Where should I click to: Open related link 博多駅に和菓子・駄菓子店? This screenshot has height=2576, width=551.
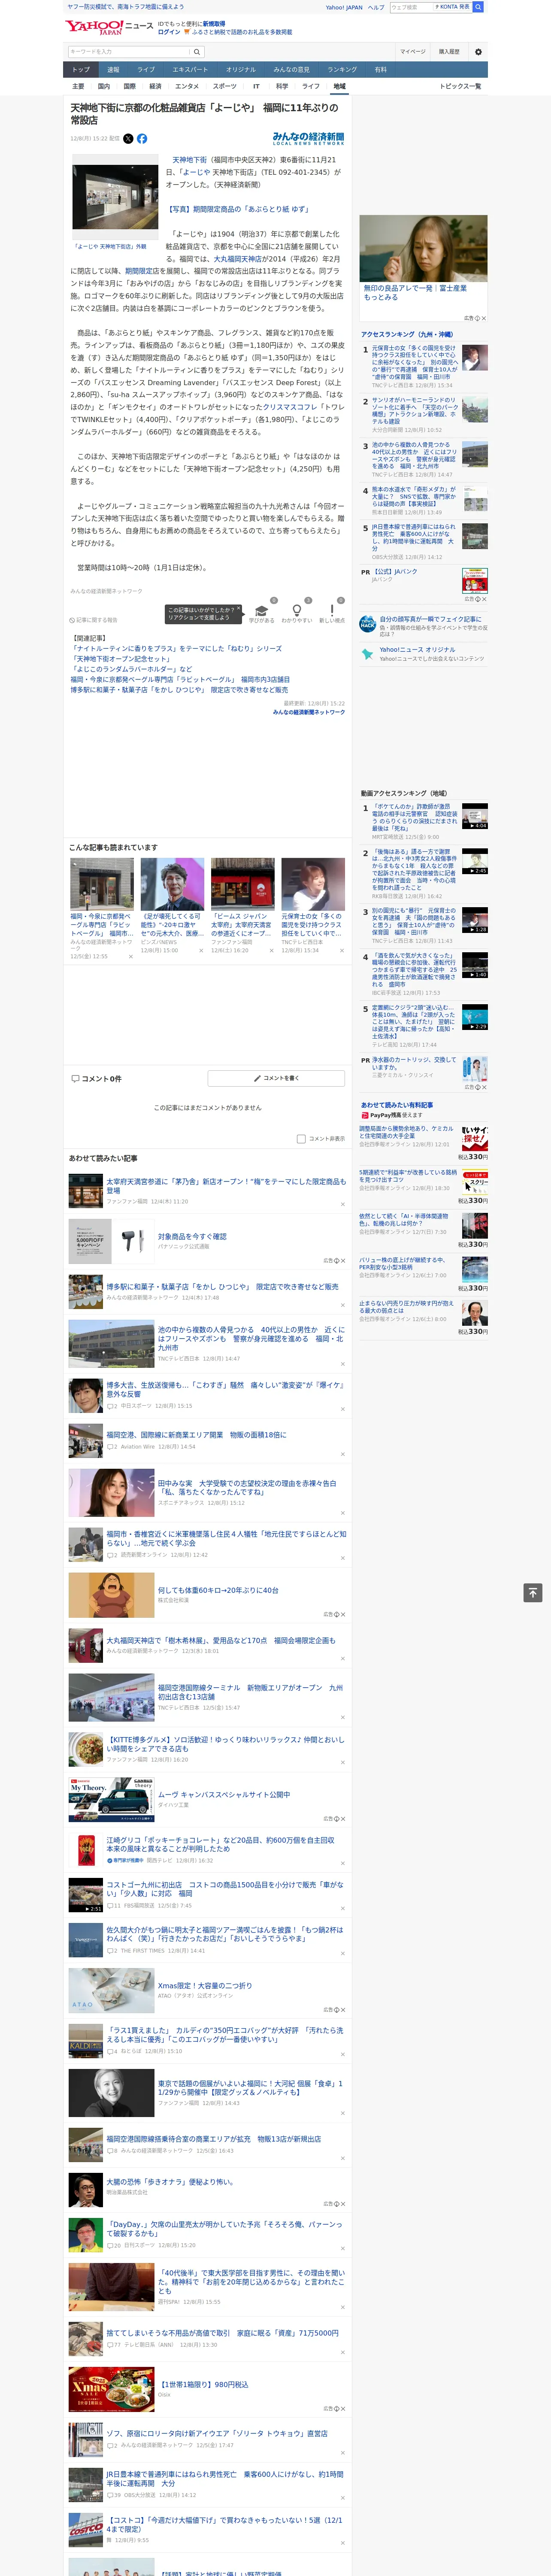(179, 689)
